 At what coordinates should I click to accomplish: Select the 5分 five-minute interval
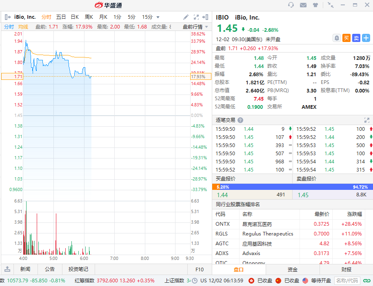[x=131, y=17]
